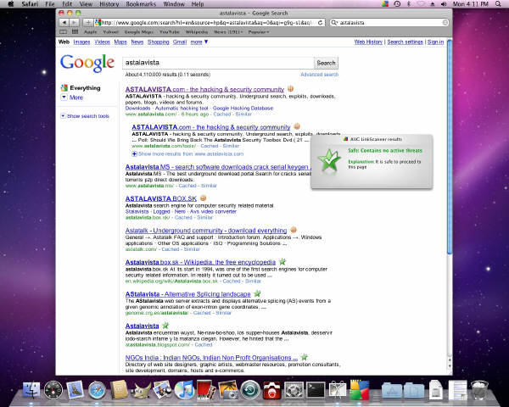Switch to Google Videos tab
Viewport: 509px width, 407px height.
click(x=103, y=42)
